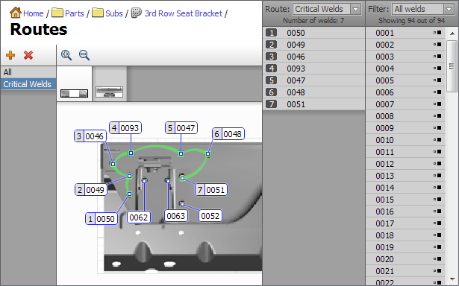Open the Subs breadcrumb link
459x286 pixels.
[114, 13]
